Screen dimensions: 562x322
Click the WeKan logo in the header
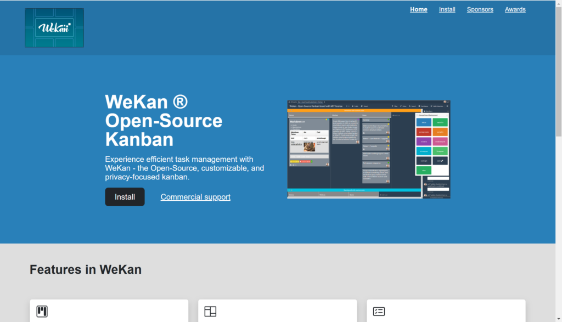click(x=54, y=27)
